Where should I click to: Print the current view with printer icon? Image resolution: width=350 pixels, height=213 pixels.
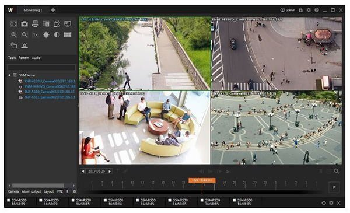[35, 24]
